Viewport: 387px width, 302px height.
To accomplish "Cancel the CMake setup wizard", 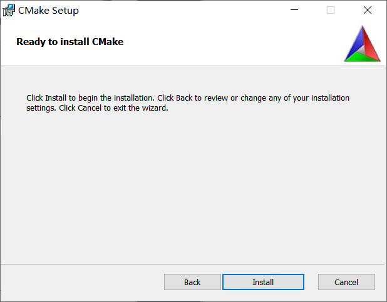I will (x=346, y=282).
